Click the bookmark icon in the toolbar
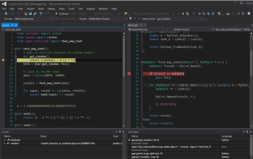253x159 pixels. (x=249, y=14)
